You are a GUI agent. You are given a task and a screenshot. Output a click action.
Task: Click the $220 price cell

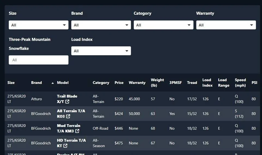pyautogui.click(x=119, y=99)
